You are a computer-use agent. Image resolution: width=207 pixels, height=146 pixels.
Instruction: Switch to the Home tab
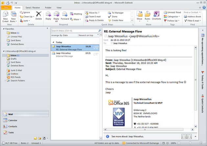(17, 8)
